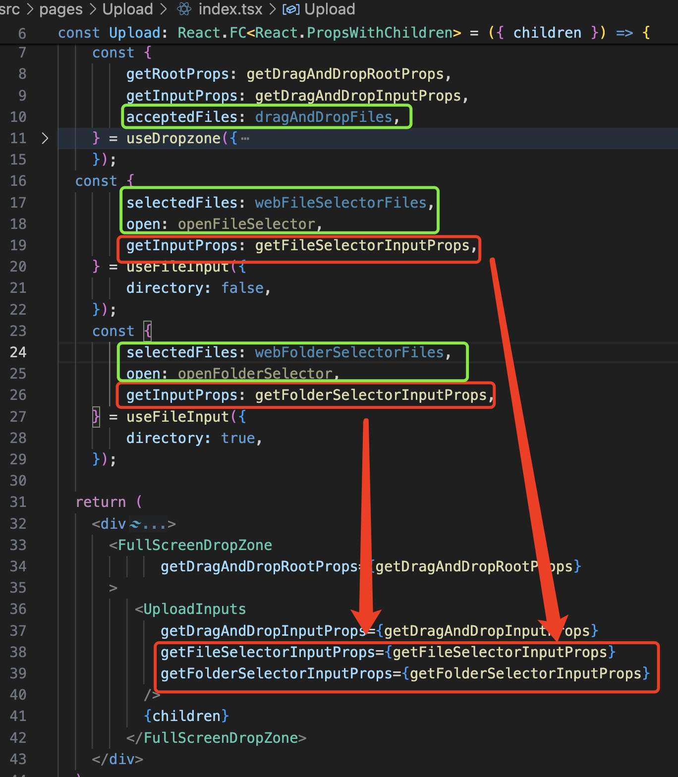Open the src breadcrumb segment
Screen dimensions: 678x777
[x=10, y=9]
